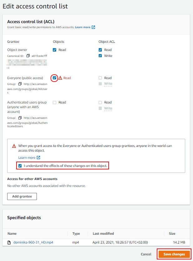The image size is (193, 261).
Task: Click the warning triangle in the notice box
Action: (14, 146)
